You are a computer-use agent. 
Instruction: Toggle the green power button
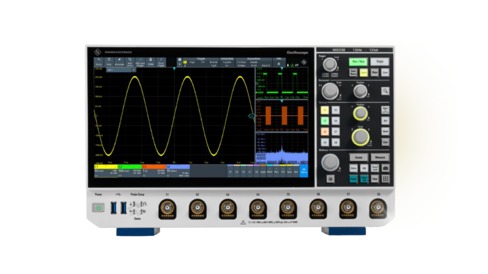[99, 208]
